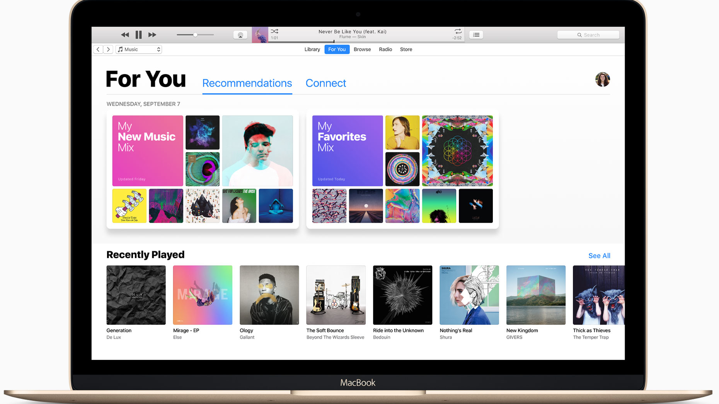Viewport: 719px width, 404px height.
Task: Pause the currently playing song
Action: pyautogui.click(x=138, y=35)
